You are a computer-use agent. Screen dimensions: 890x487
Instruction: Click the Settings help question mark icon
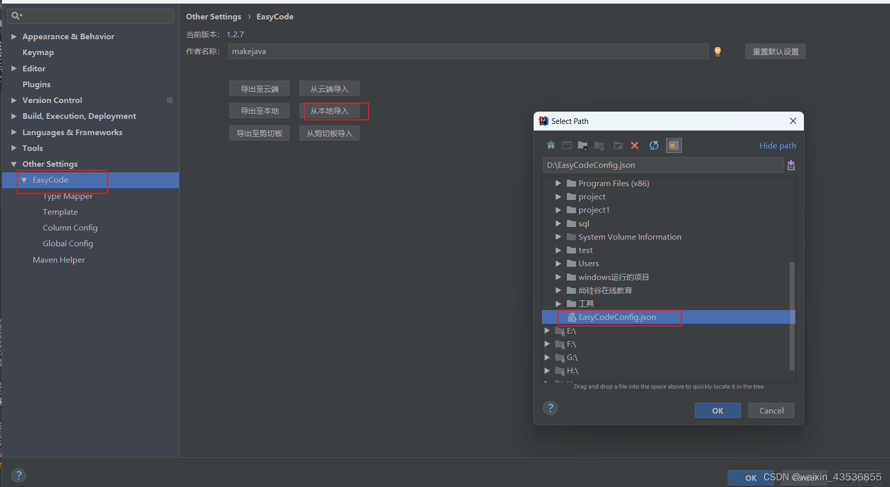pos(19,475)
